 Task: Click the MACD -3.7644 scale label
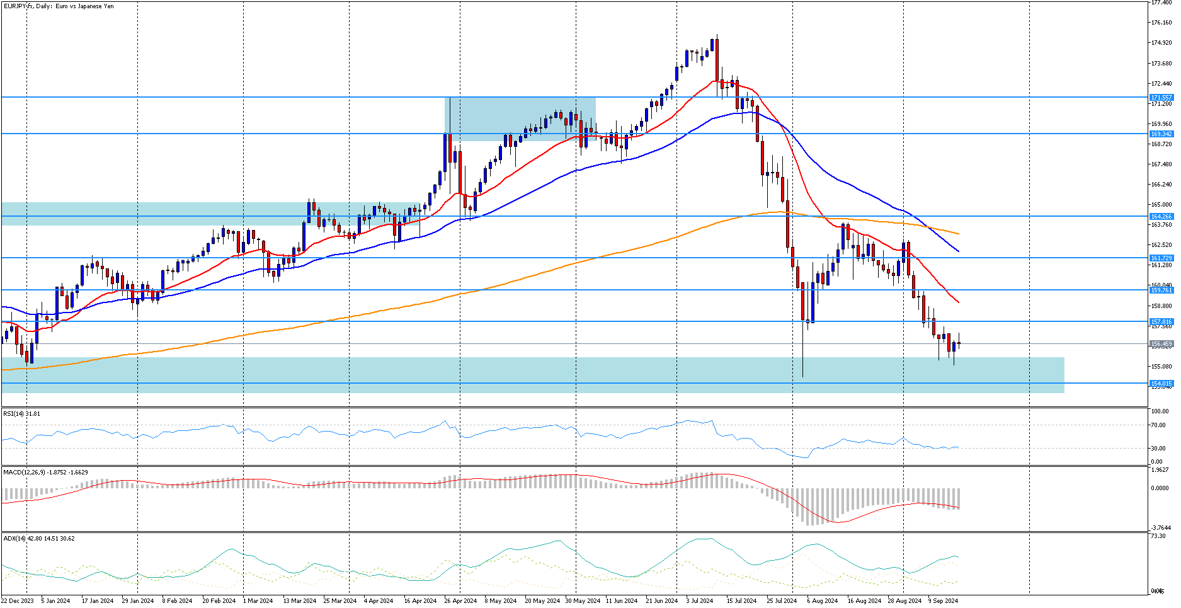[1161, 528]
